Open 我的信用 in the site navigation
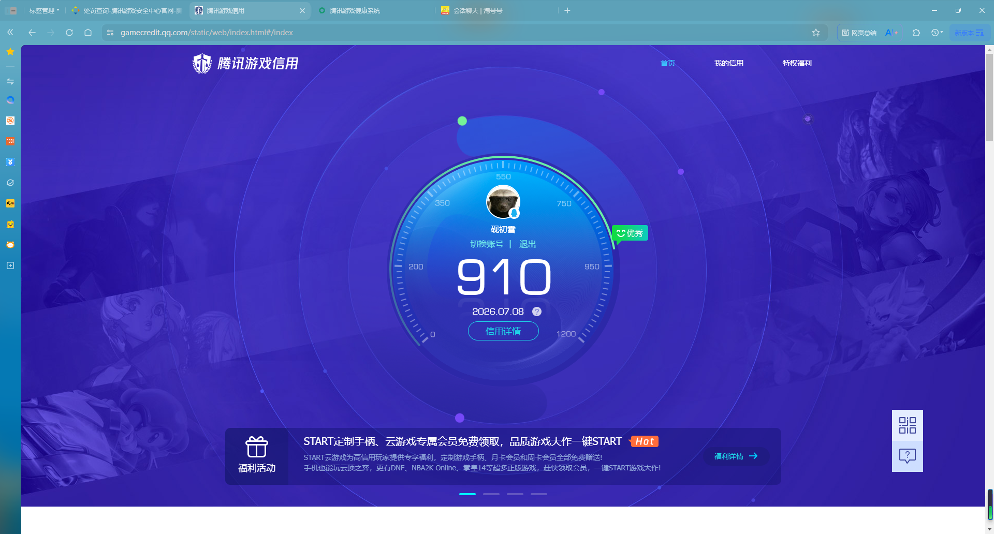 729,63
